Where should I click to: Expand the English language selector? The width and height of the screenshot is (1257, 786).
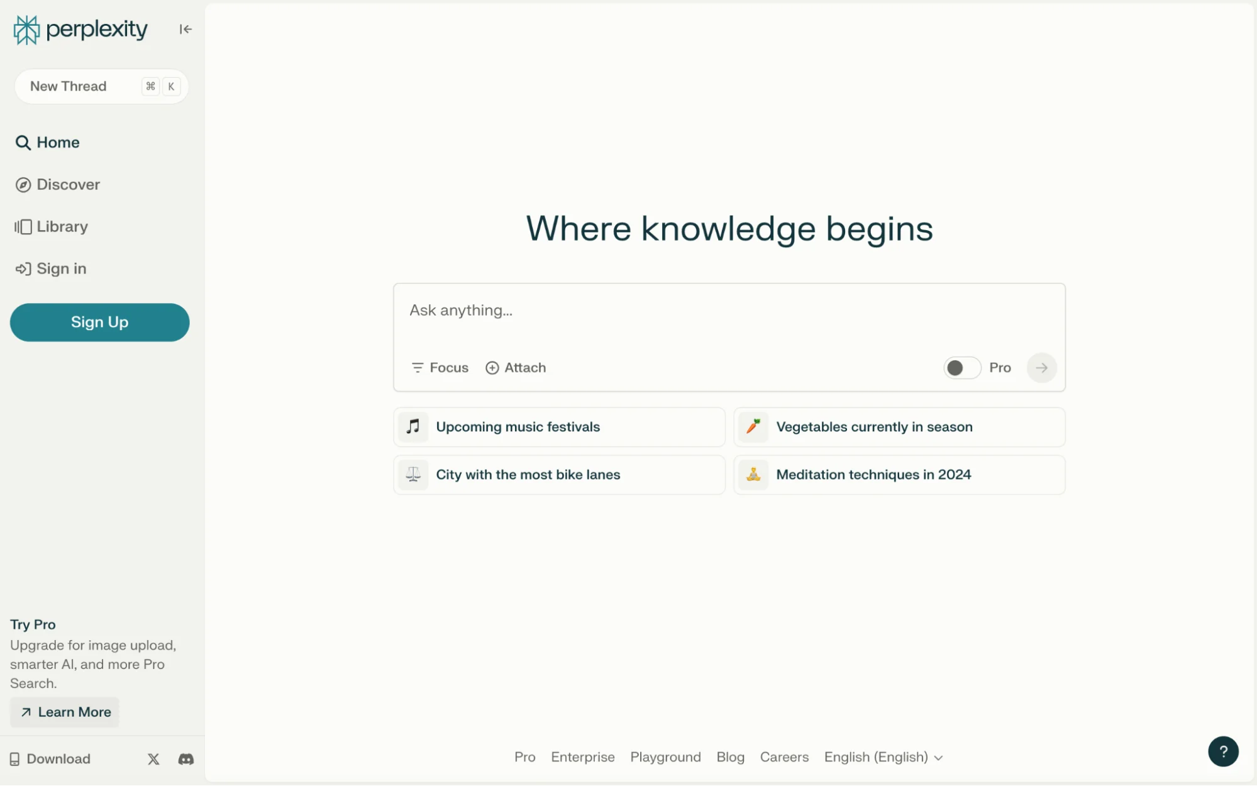[x=883, y=757]
